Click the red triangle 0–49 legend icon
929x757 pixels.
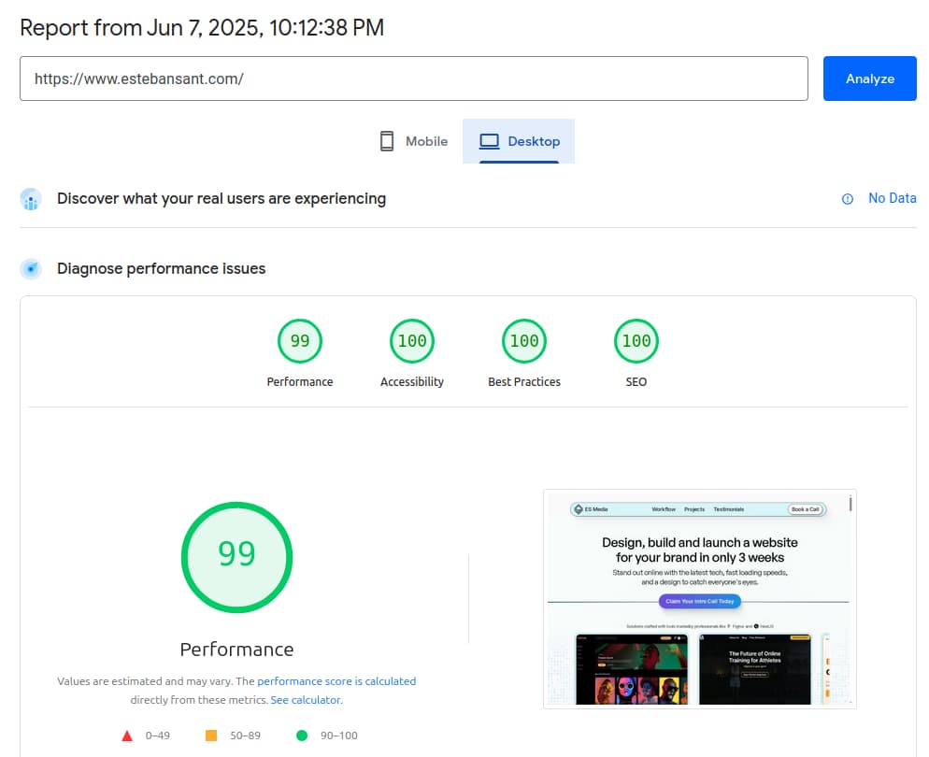[x=127, y=736]
